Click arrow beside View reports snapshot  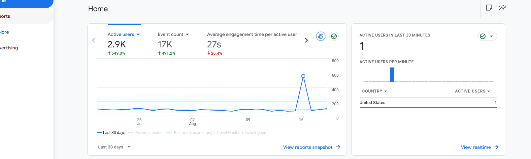(x=338, y=147)
